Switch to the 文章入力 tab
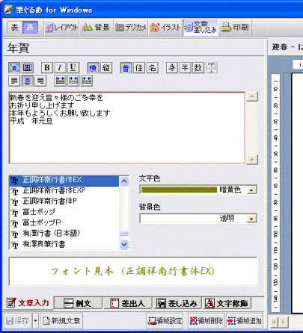This screenshot has height=333, width=303. point(28,303)
